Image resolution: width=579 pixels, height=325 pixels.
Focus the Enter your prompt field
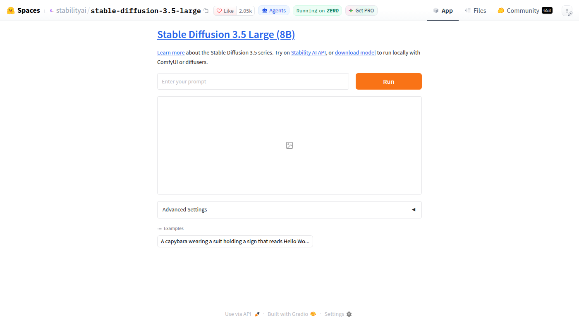[253, 81]
